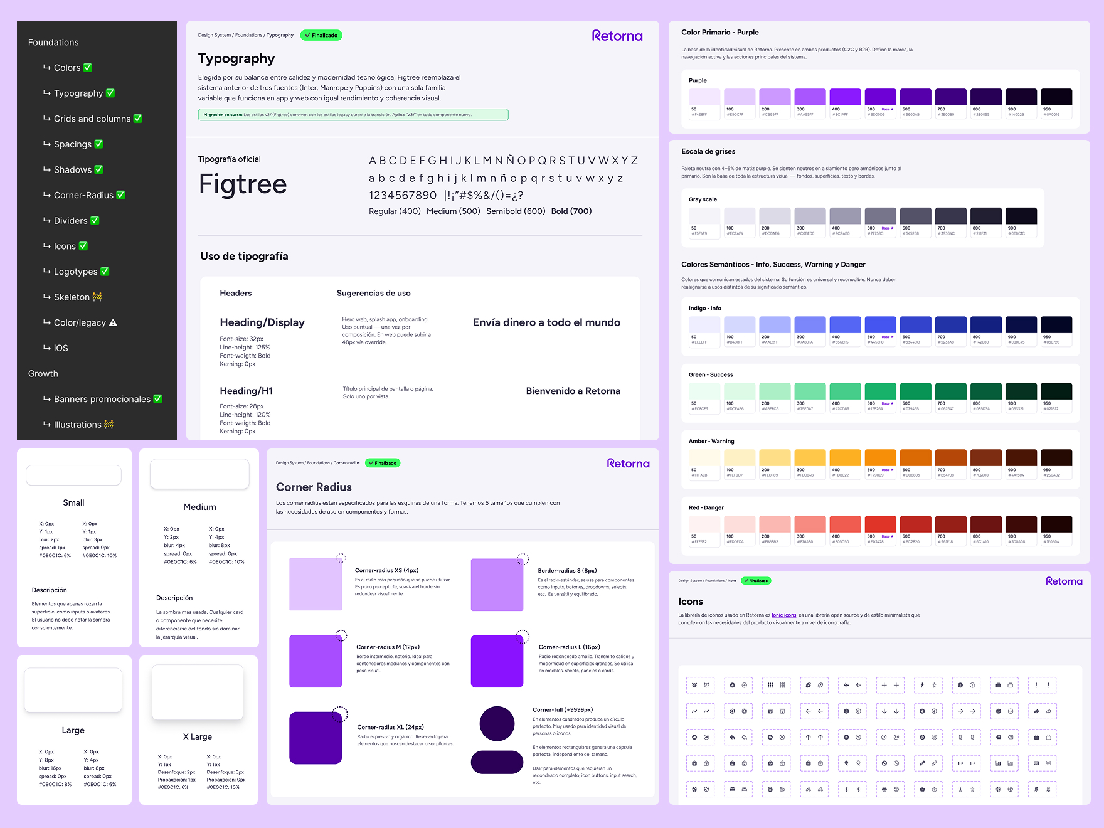The height and width of the screenshot is (828, 1104).
Task: Open Typography in the Foundations sidebar
Action: click(x=78, y=93)
